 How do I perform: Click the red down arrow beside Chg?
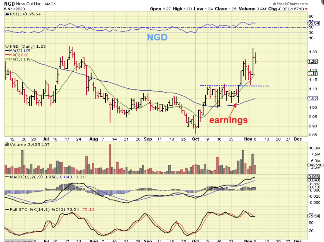click(306, 9)
